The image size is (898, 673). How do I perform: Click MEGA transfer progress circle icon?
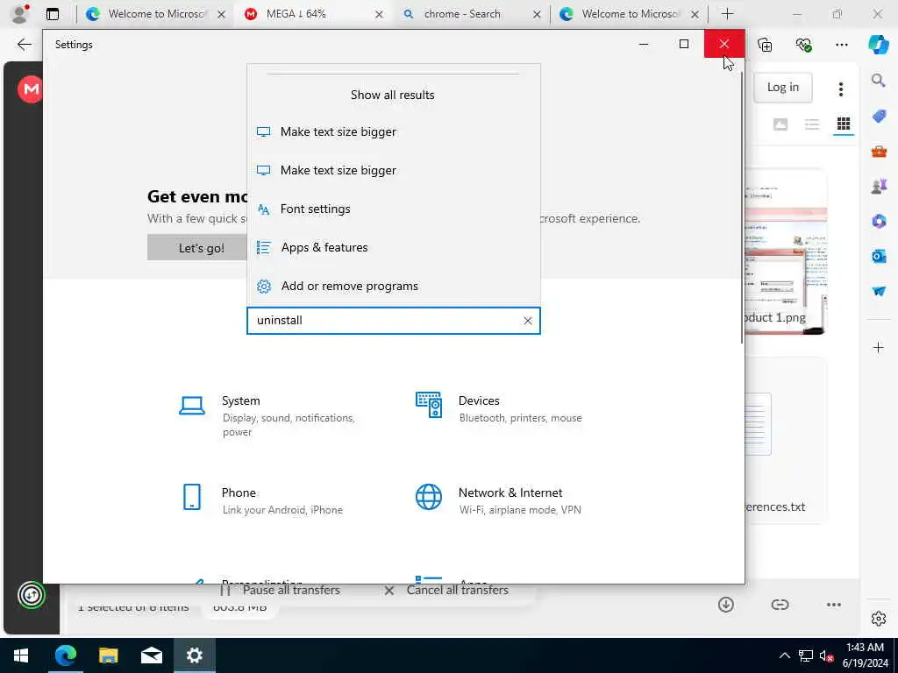[31, 595]
